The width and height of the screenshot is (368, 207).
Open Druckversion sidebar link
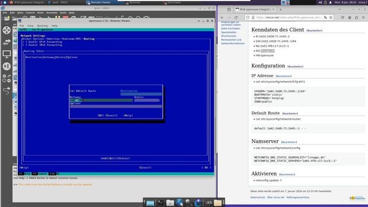point(229,36)
